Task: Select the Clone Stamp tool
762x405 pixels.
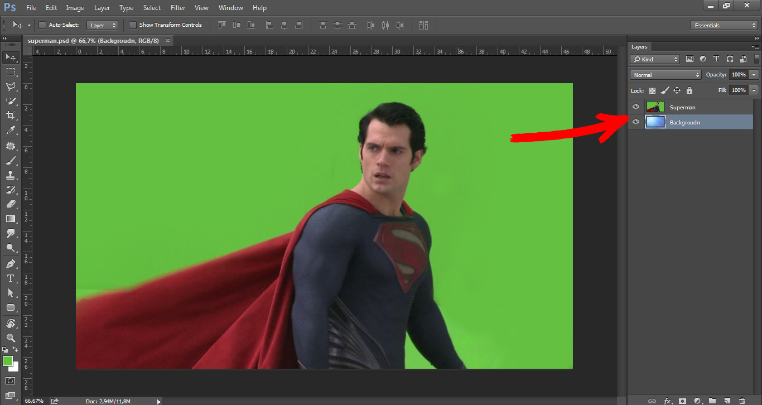Action: tap(11, 175)
